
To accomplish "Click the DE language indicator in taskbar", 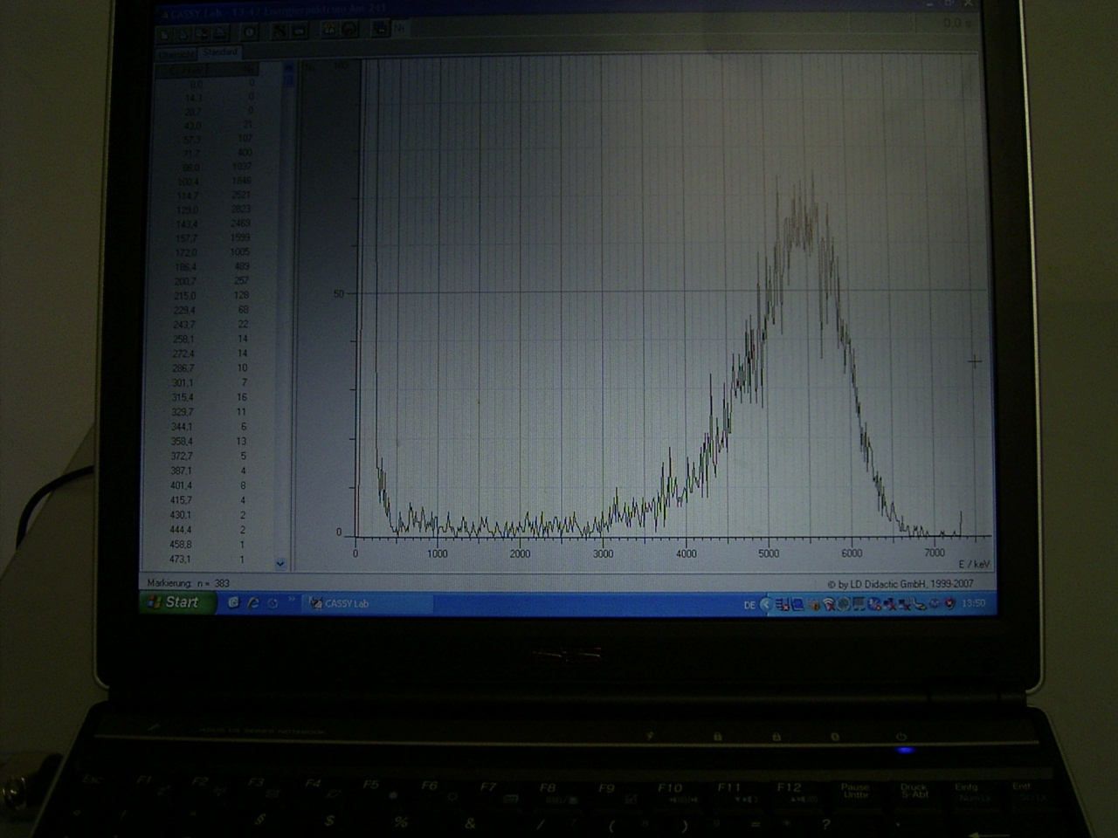I will pyautogui.click(x=749, y=604).
